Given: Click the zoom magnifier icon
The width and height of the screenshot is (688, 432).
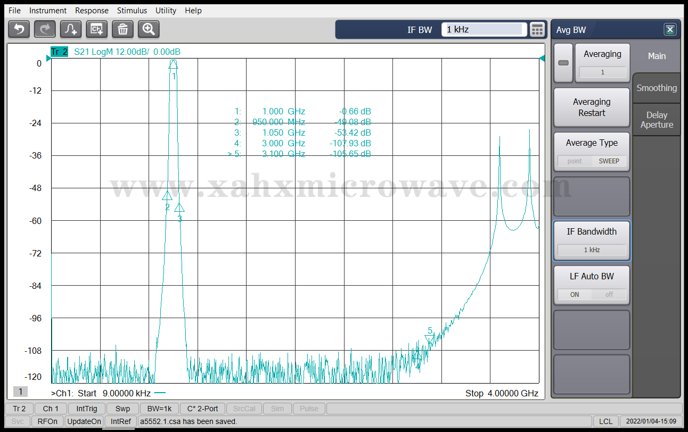Looking at the screenshot, I should (149, 29).
